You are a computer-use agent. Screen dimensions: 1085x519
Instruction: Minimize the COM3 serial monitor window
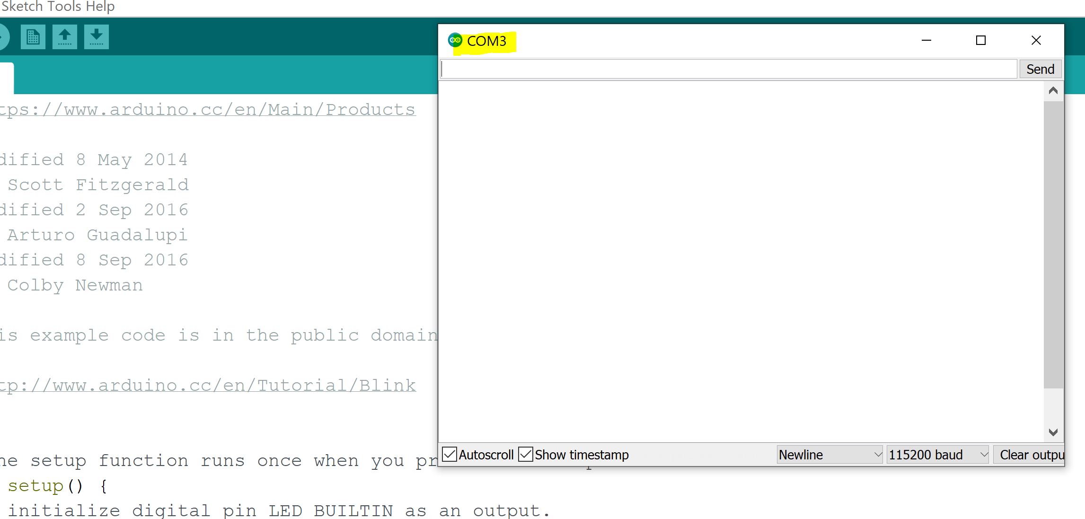pos(926,41)
